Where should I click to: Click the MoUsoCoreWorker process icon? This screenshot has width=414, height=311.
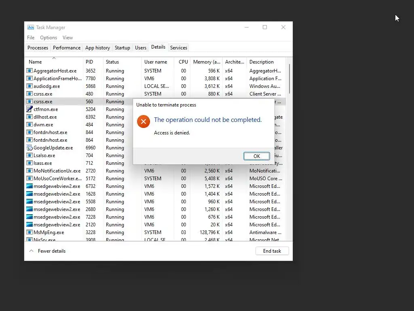pos(29,178)
